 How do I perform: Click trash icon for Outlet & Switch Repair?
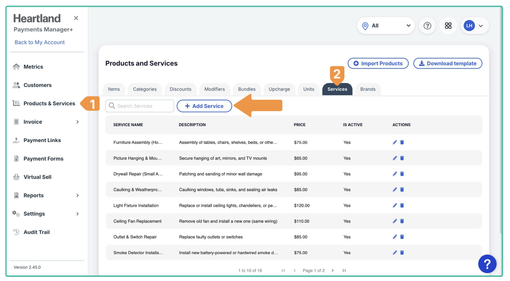[x=402, y=237]
